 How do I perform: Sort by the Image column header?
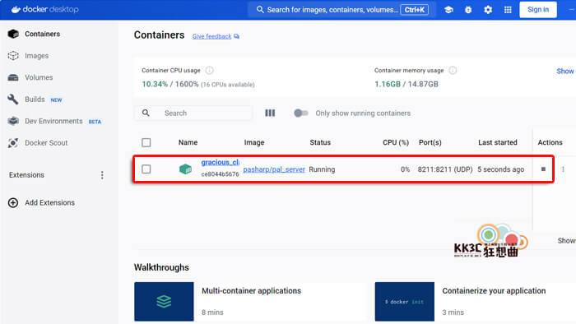254,142
